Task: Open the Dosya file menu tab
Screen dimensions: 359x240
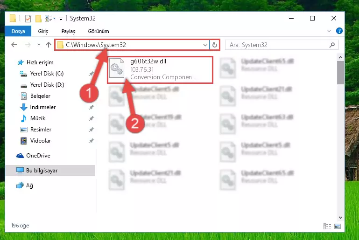Action: tap(18, 31)
